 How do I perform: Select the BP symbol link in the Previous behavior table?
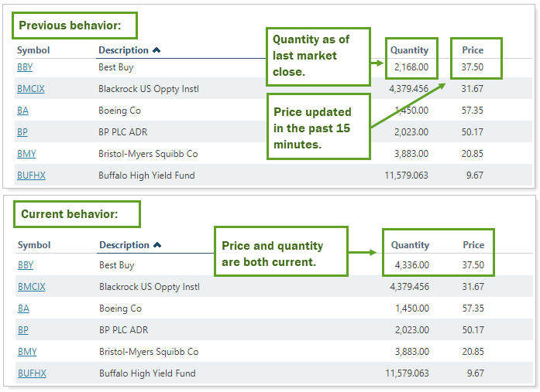point(22,132)
